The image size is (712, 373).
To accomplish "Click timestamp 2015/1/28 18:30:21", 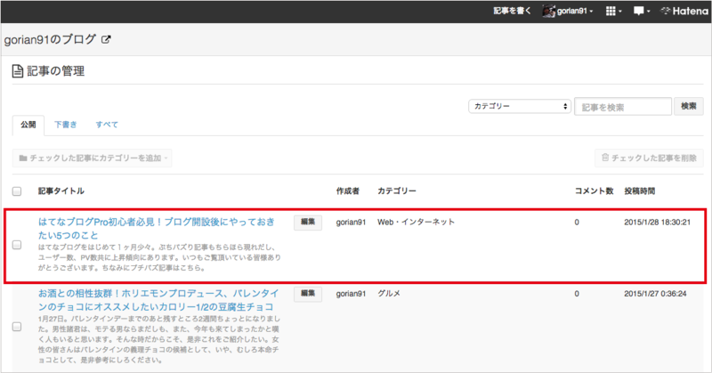I will (x=657, y=223).
